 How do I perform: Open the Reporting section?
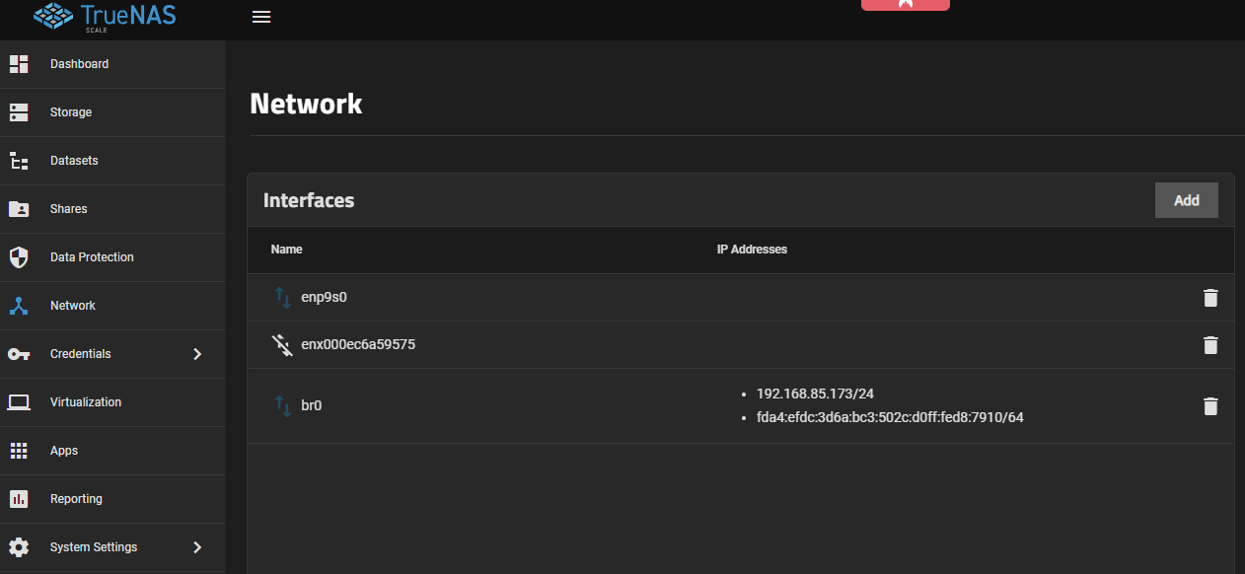pyautogui.click(x=76, y=499)
